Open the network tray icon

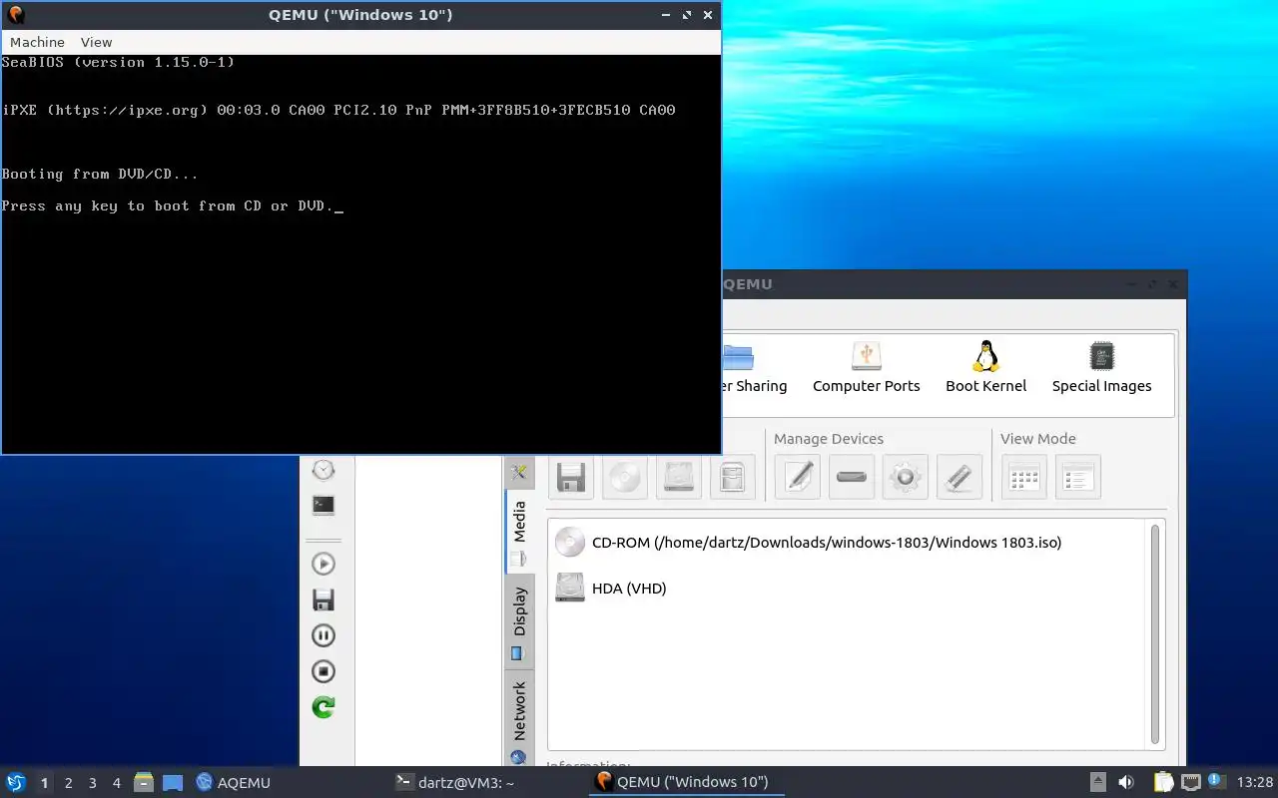(1190, 783)
